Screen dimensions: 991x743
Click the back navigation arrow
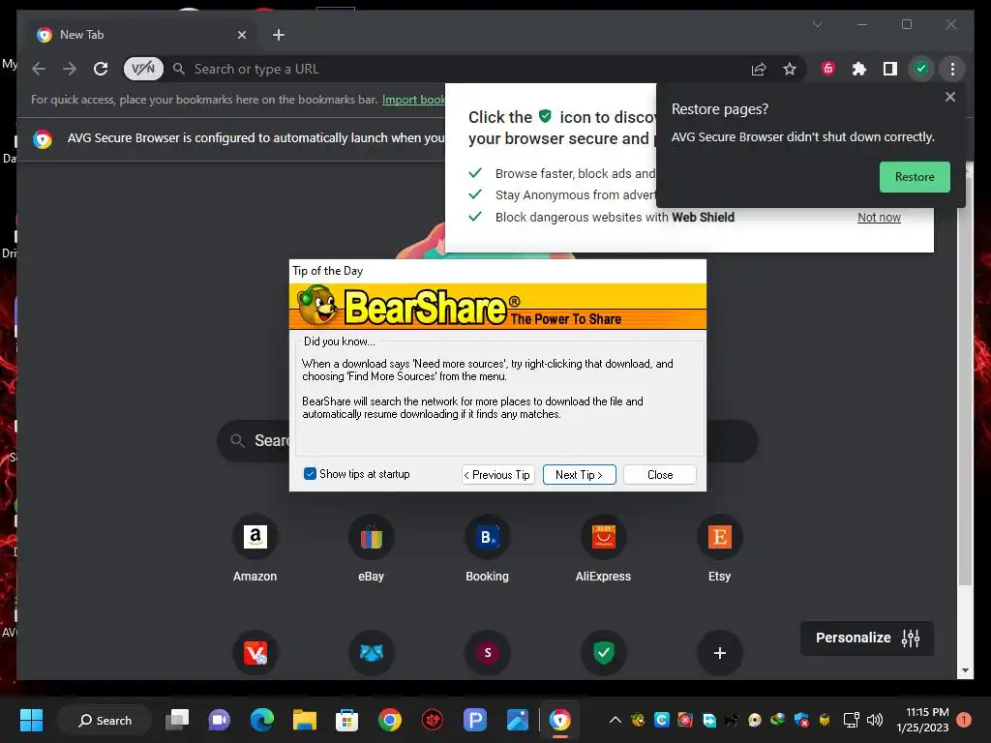(x=39, y=69)
